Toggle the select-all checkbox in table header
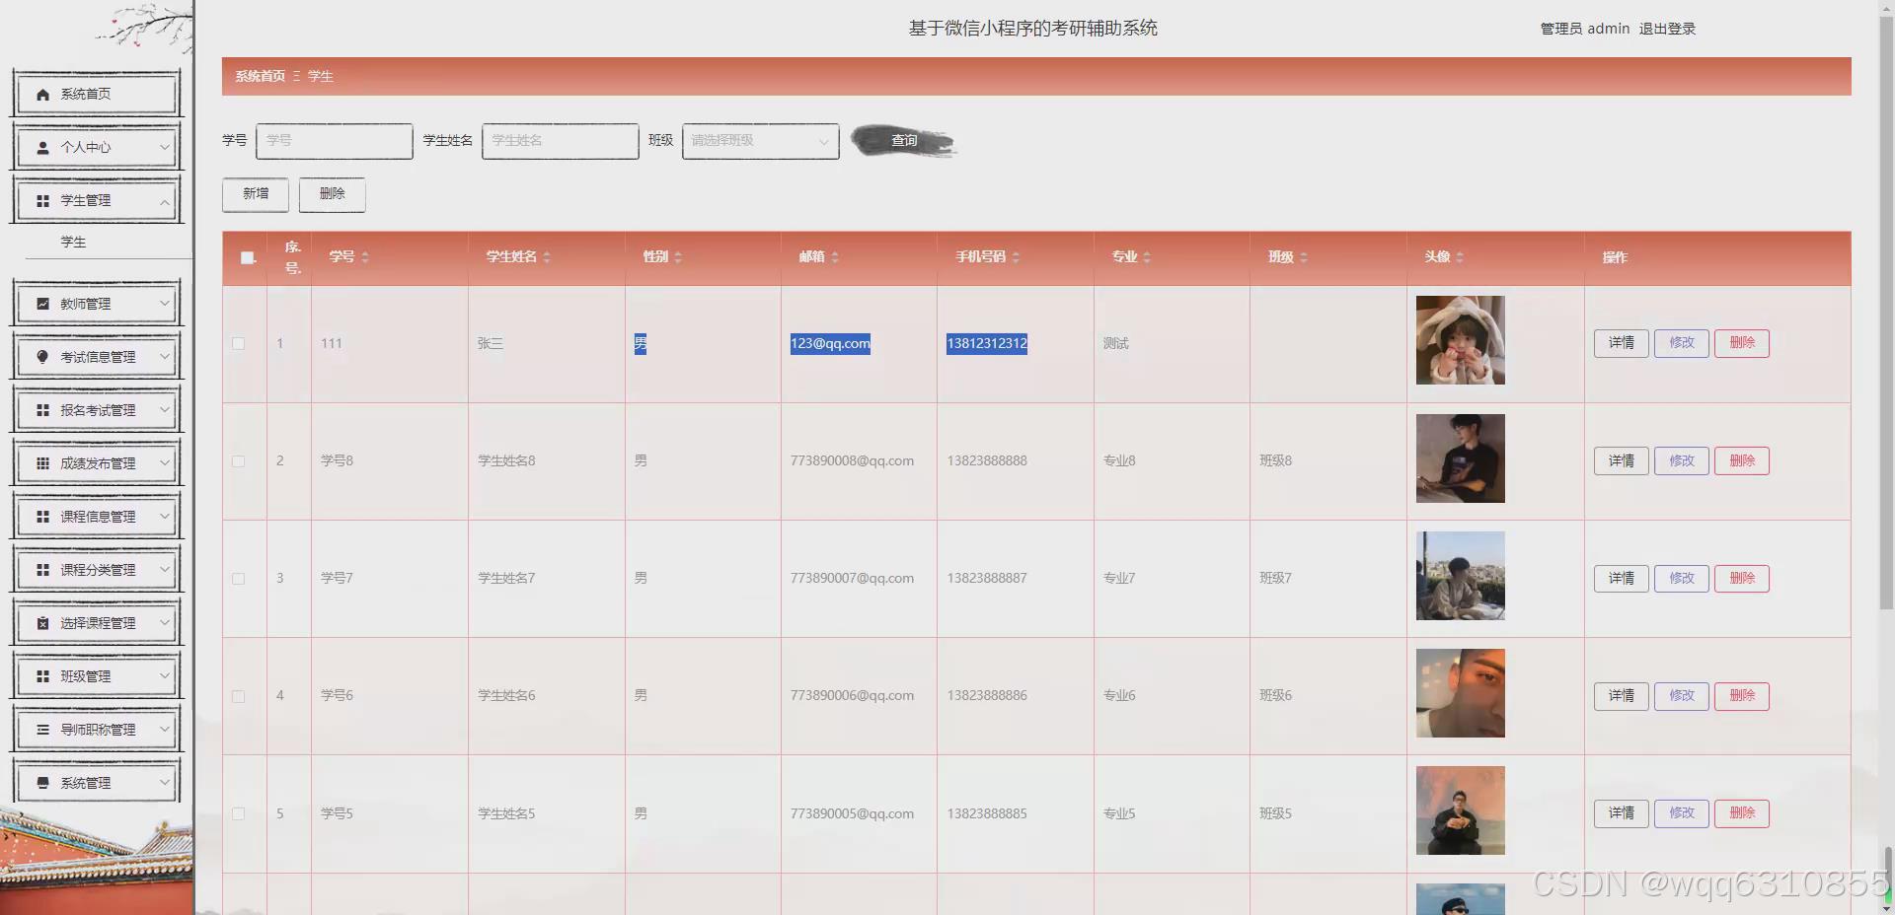The width and height of the screenshot is (1895, 915). pos(248,257)
